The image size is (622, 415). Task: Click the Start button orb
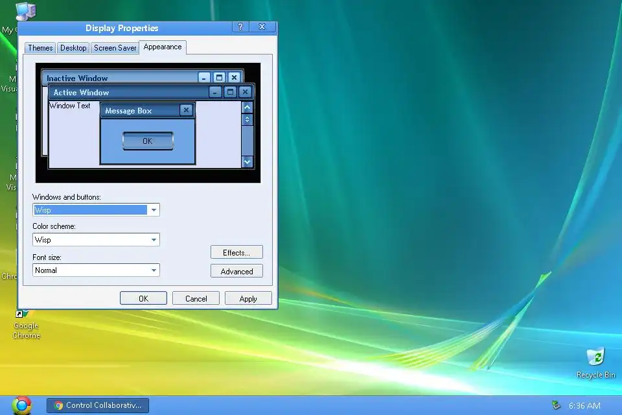click(22, 405)
